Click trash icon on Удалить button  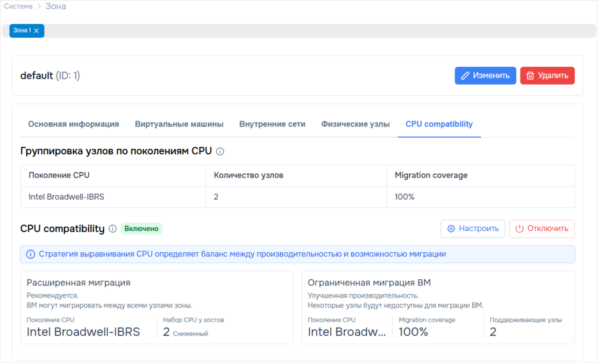(x=530, y=76)
